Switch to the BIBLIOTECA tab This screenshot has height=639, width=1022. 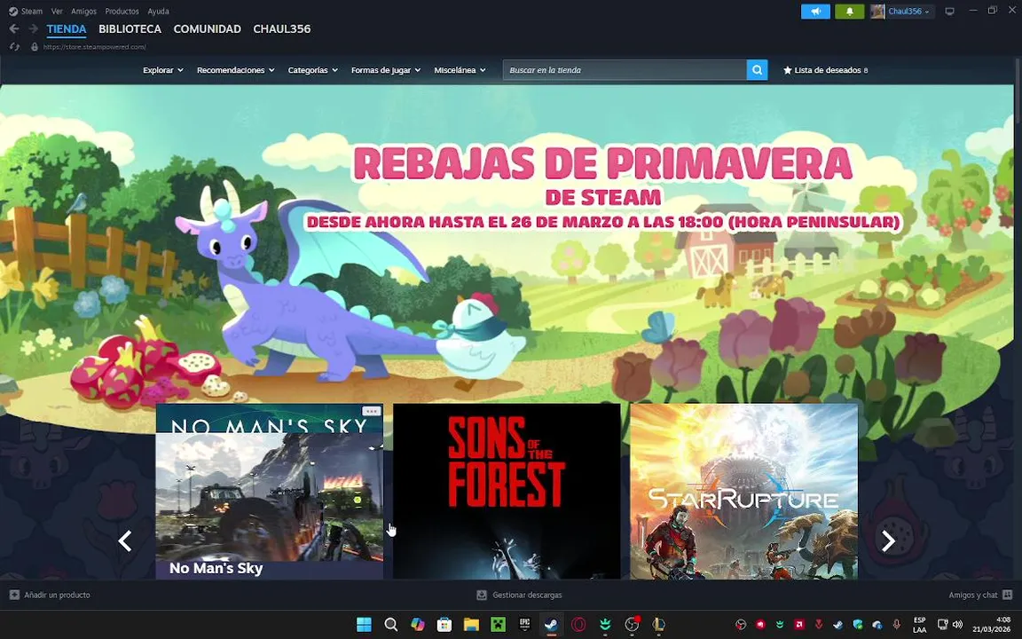point(130,29)
